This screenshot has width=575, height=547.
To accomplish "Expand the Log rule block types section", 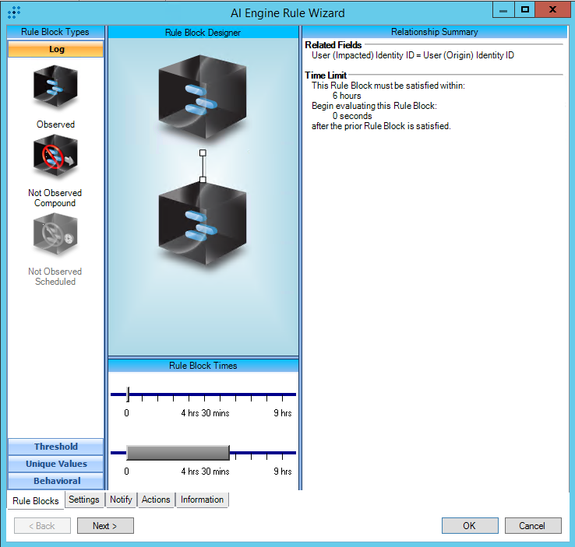I will click(x=55, y=49).
